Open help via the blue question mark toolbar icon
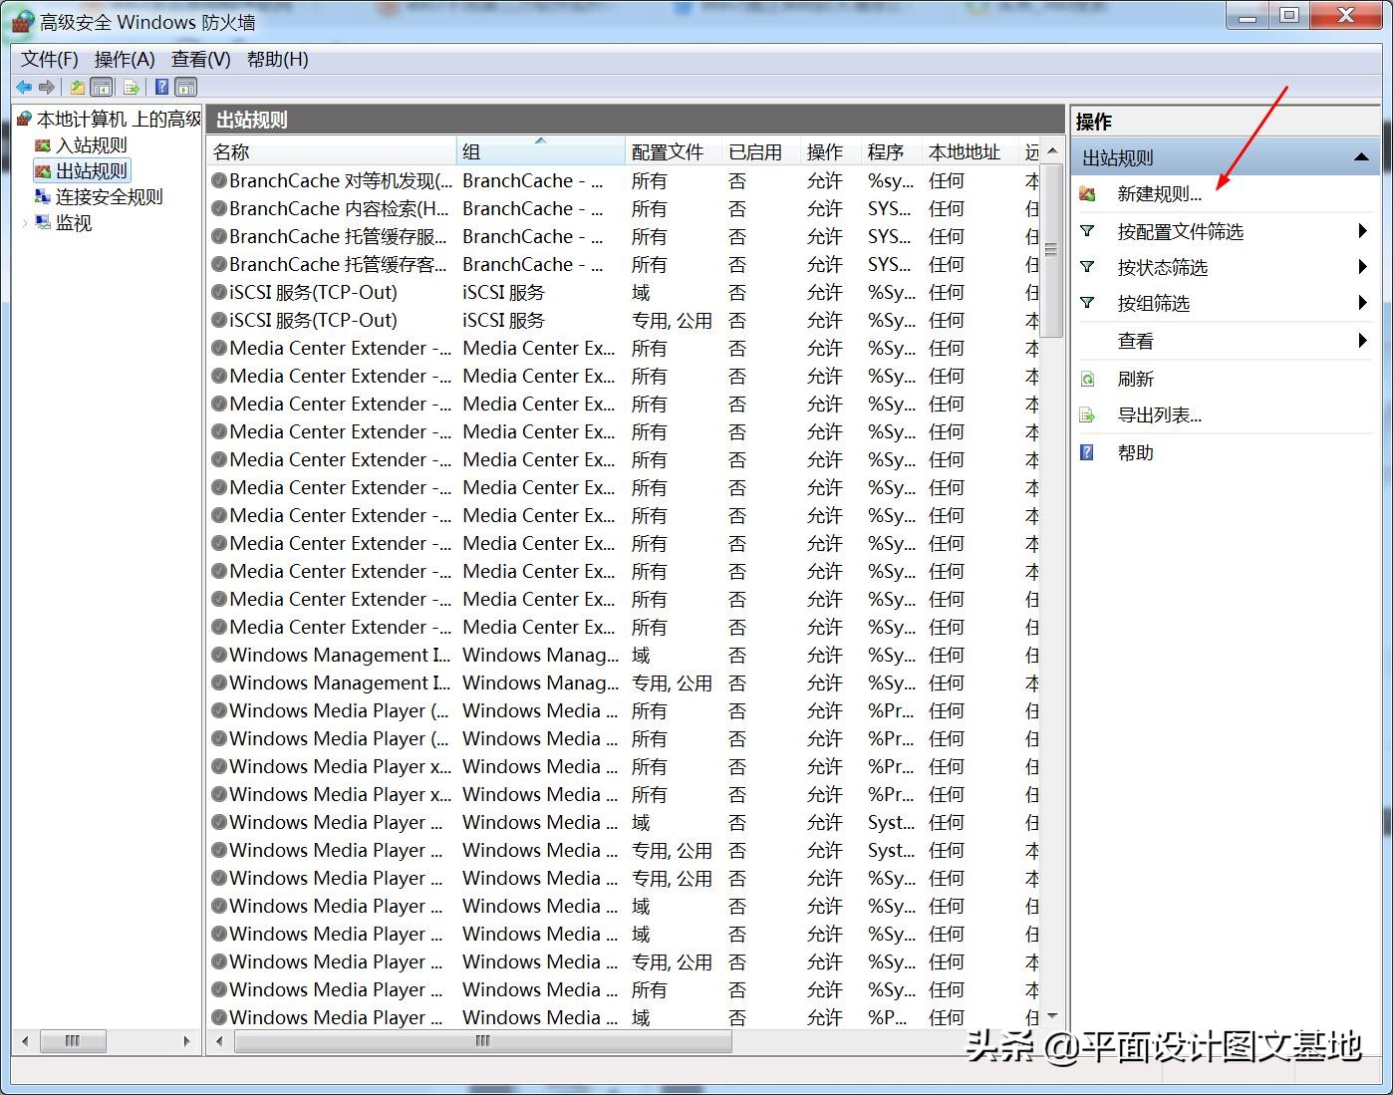The image size is (1393, 1095). point(160,87)
